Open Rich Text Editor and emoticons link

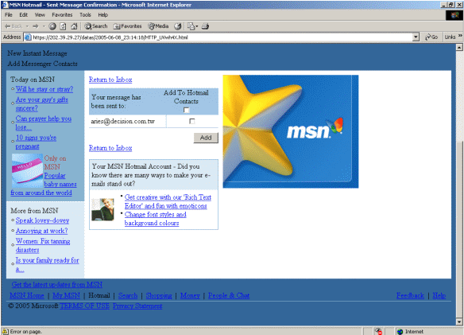[168, 201]
